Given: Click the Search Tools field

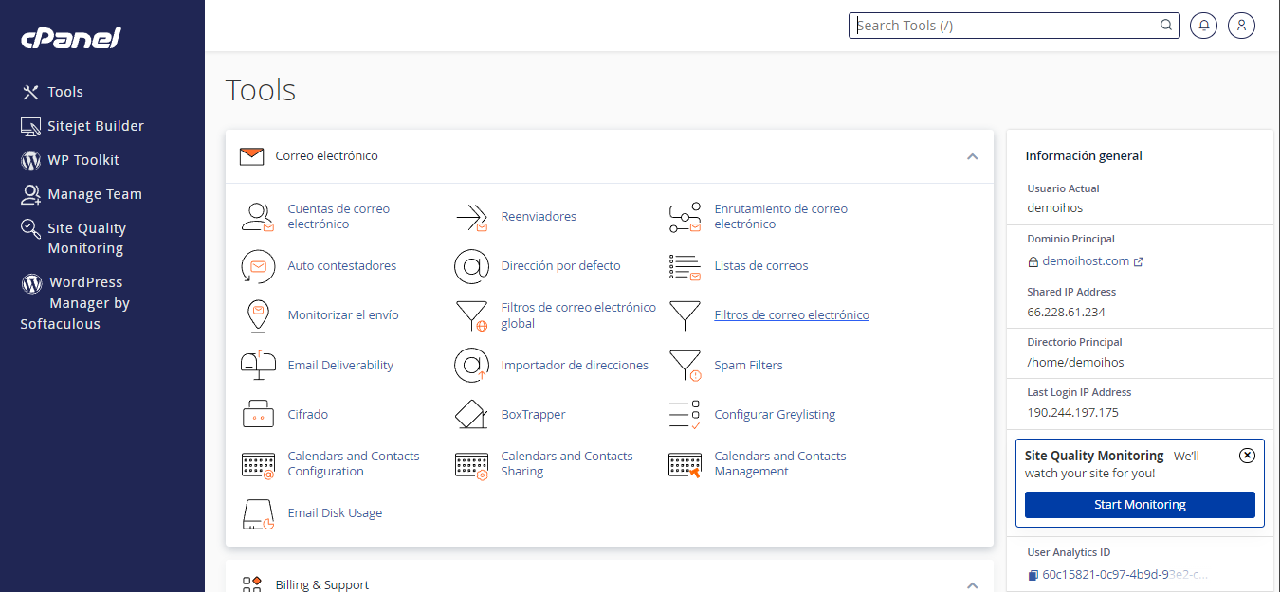Looking at the screenshot, I should tap(1005, 25).
